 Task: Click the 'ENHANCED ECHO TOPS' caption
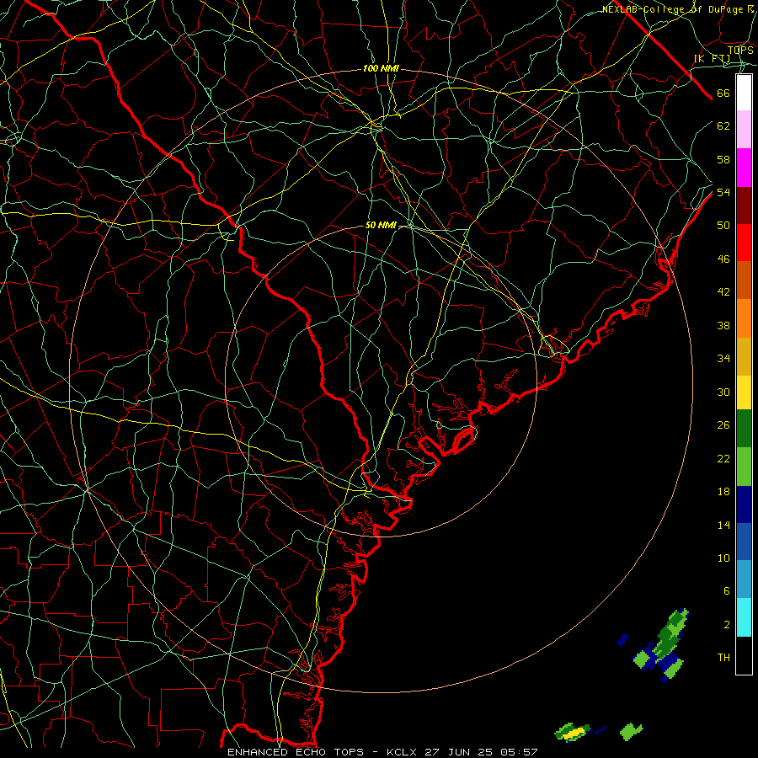pos(296,752)
